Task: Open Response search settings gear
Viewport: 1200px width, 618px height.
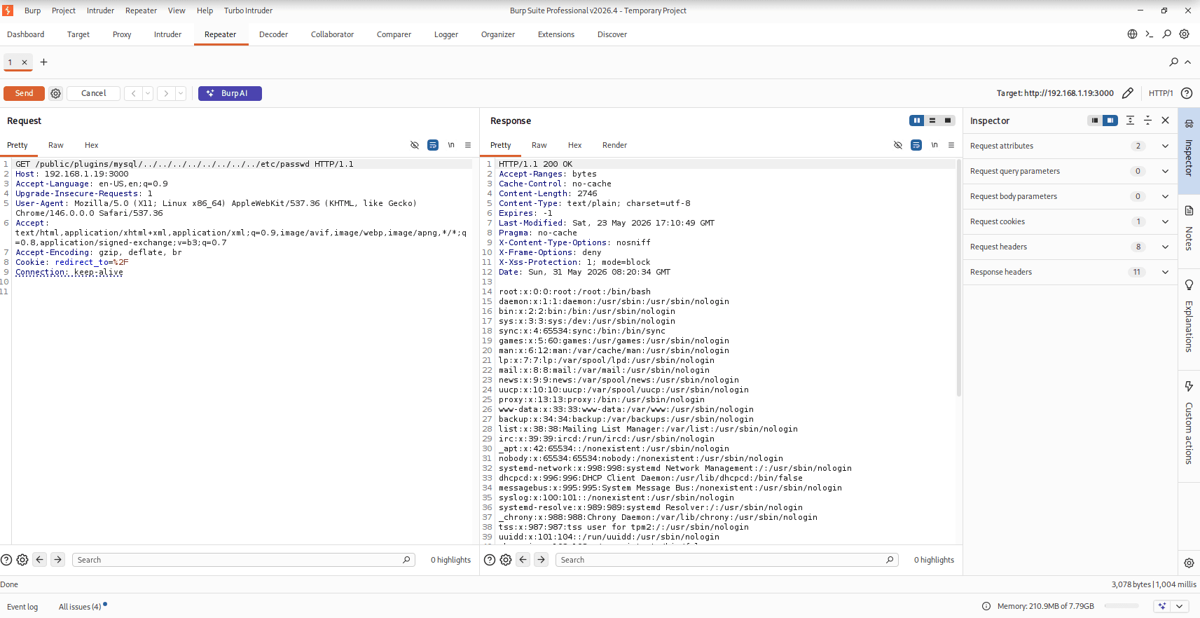Action: pyautogui.click(x=506, y=560)
